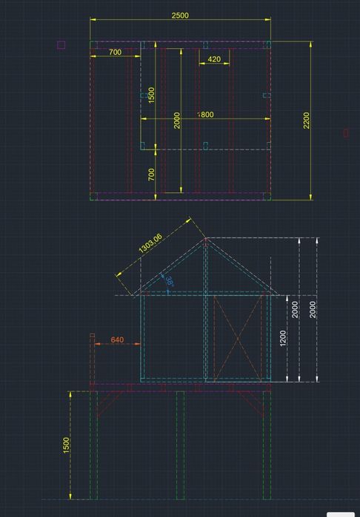Click the 420 joist spacing dimension text
360x517 pixels.
pyautogui.click(x=214, y=59)
